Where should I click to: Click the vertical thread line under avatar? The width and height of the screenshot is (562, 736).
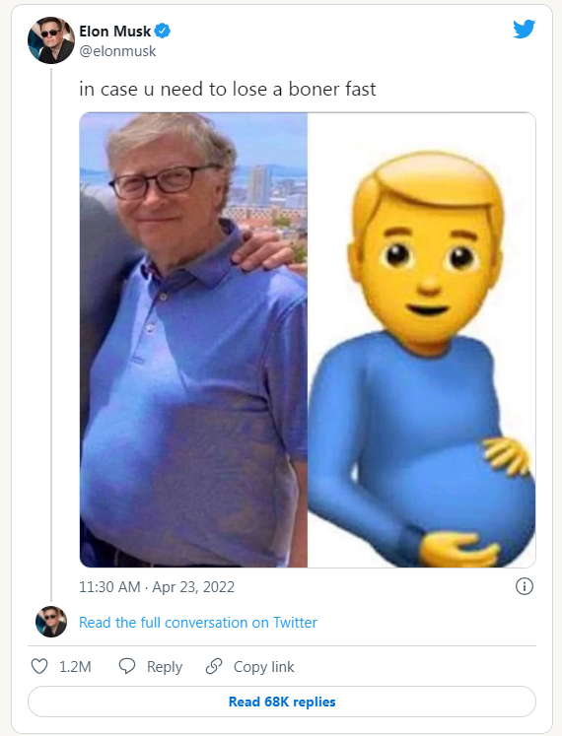coord(51,335)
